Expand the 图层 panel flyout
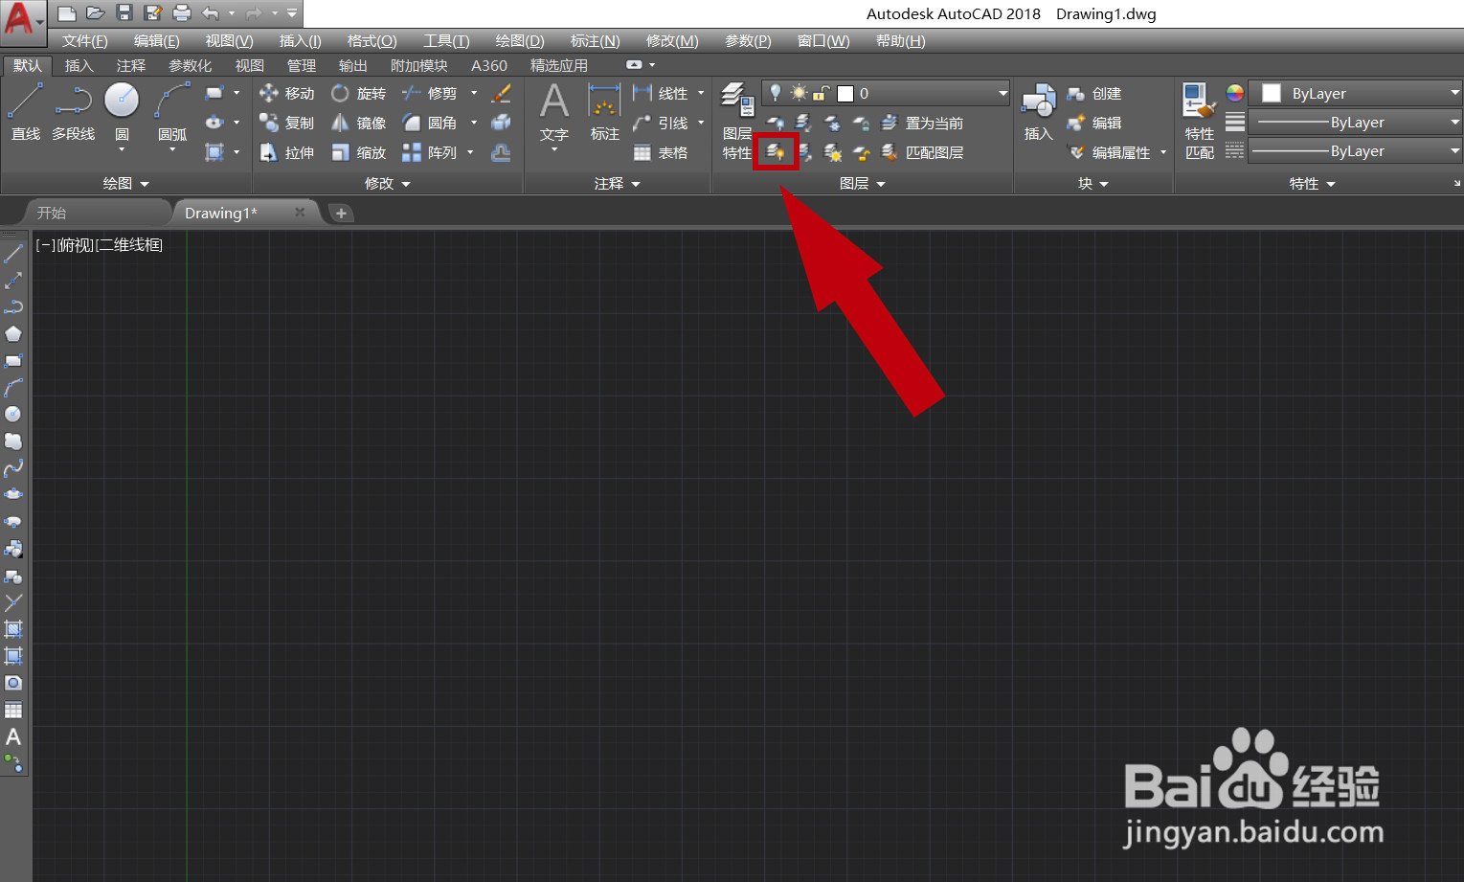This screenshot has height=882, width=1464. (862, 184)
